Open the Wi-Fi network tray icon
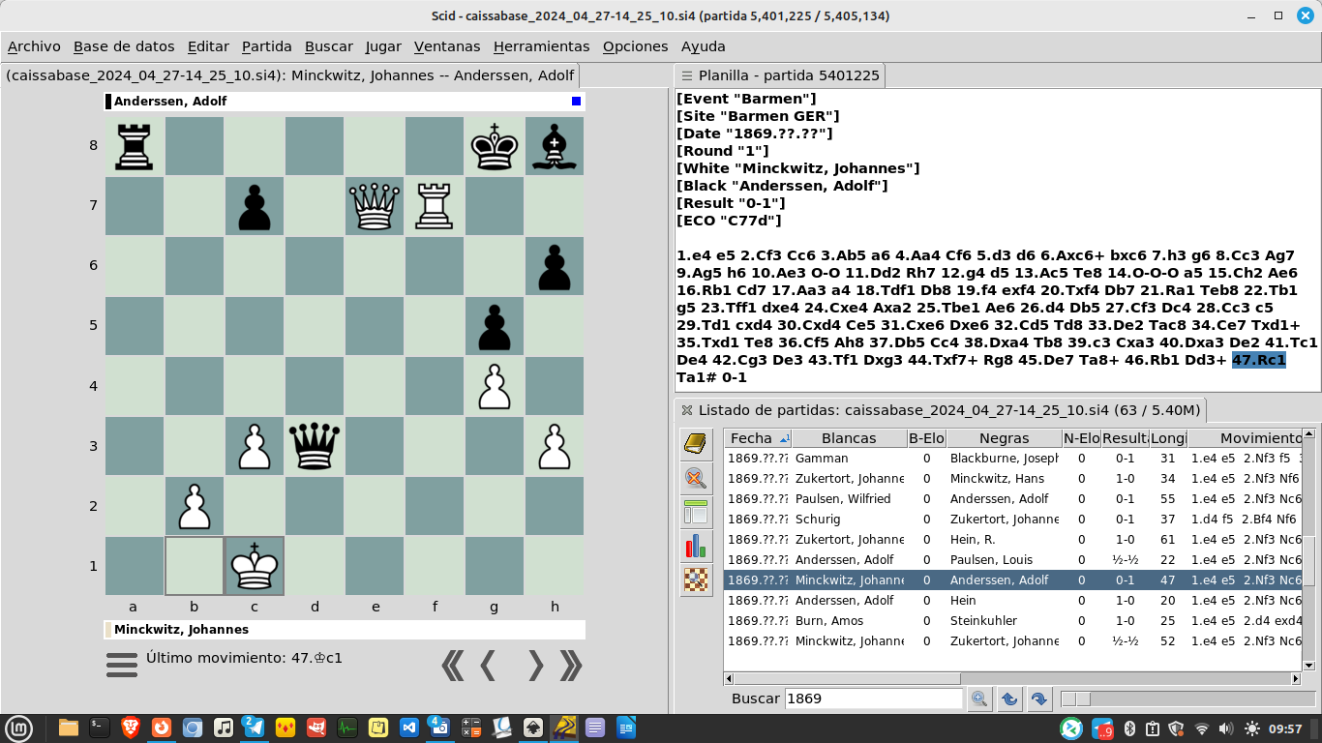1322x743 pixels. click(x=1202, y=728)
